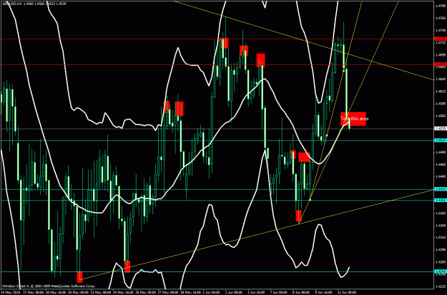447x295 pixels.
Task: Click the 1.4640 price axis label
Action: point(440,79)
